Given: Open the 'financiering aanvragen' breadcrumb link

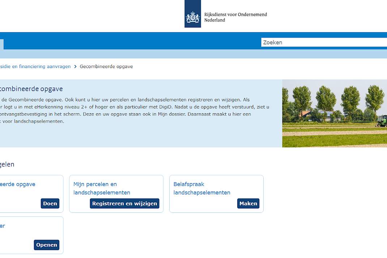Looking at the screenshot, I should point(35,67).
